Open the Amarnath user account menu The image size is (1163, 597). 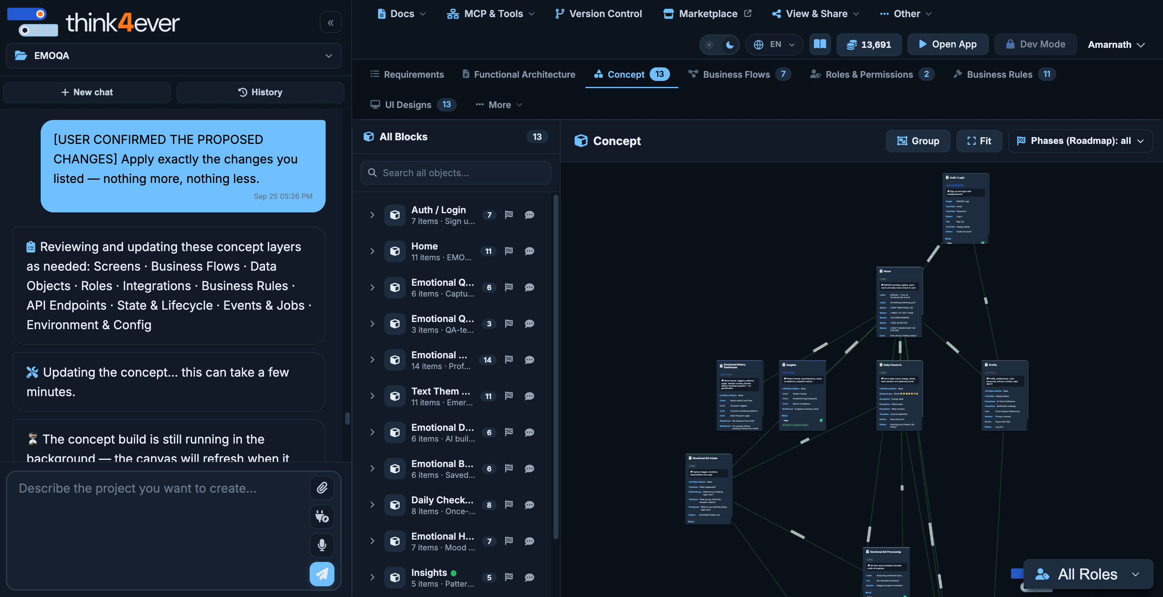[x=1116, y=44]
